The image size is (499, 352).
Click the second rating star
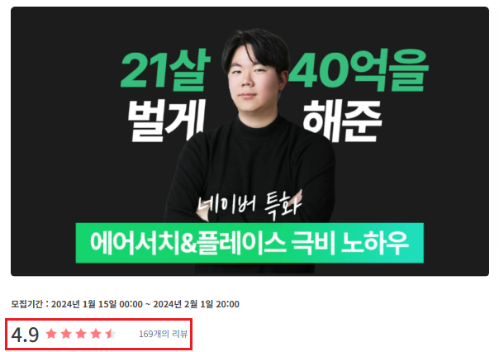pos(66,334)
